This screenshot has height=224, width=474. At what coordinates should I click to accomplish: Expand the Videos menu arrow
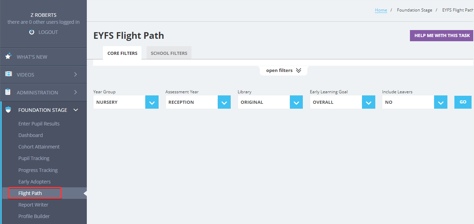click(75, 74)
